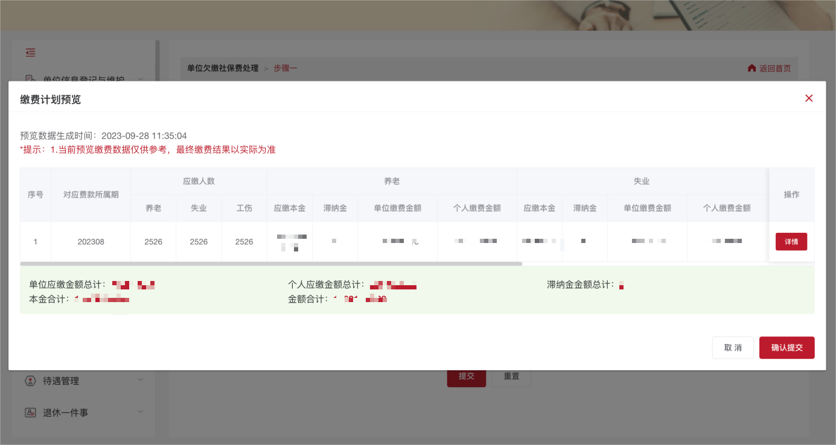836x445 pixels.
Task: Collapse the left sidebar menu
Action: coord(30,53)
